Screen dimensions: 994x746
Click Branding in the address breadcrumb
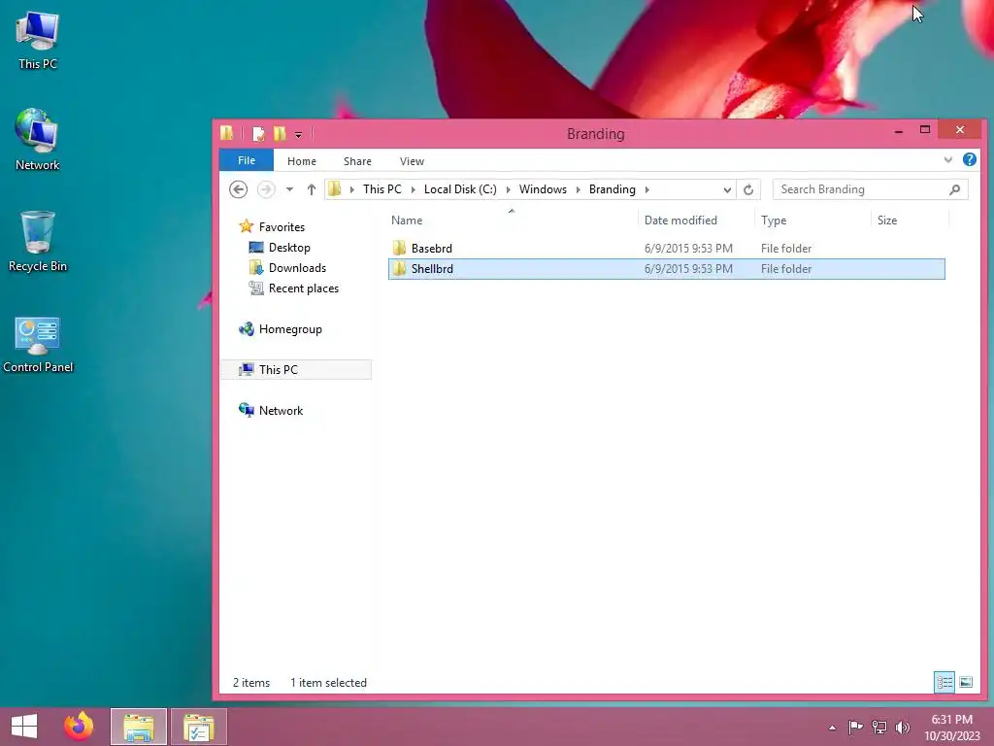pos(612,189)
